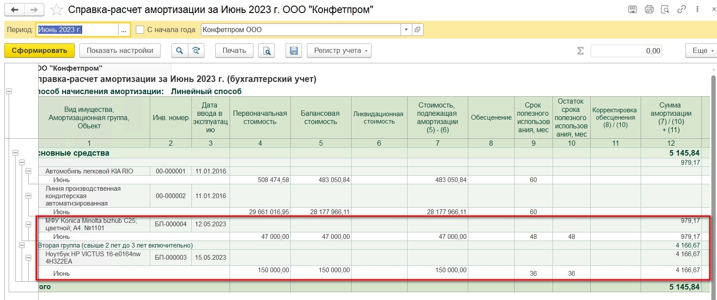This screenshot has height=300, width=717.
Task: Click the 'Балансовая стоимость' column header
Action: (321, 117)
